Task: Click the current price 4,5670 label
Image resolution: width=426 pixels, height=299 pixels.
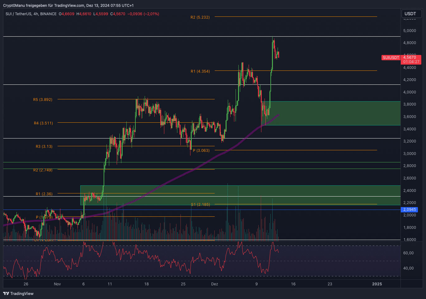Action: [410, 57]
